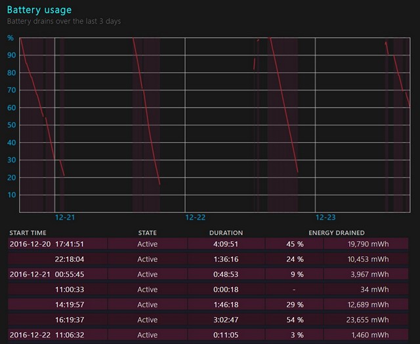The image size is (420, 344).
Task: Click start time '22:18:04'
Action: (70, 259)
